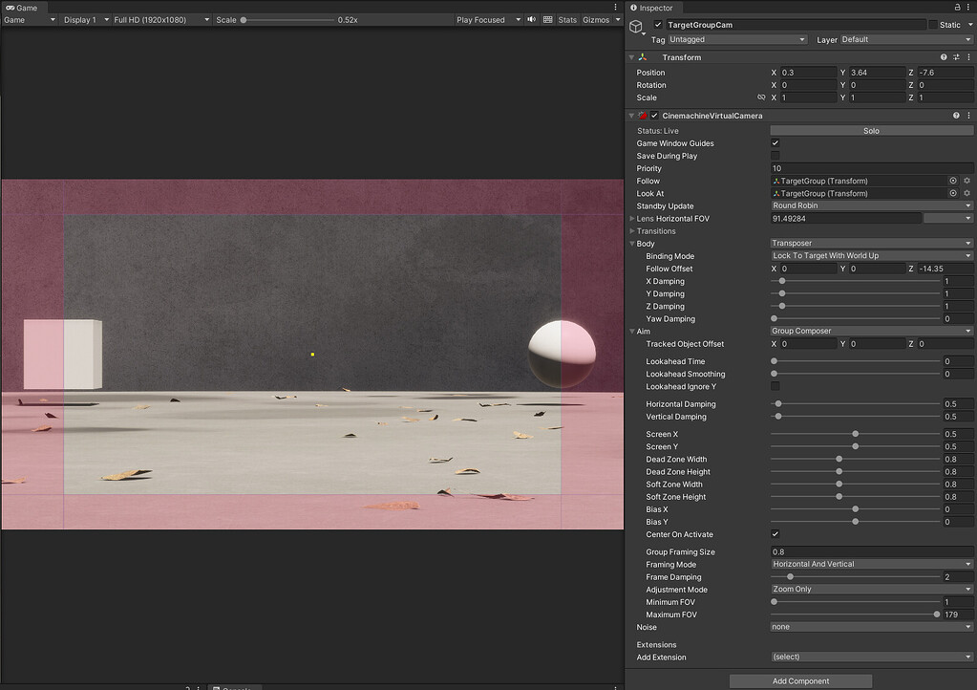The image size is (977, 690).
Task: Click the lock icon in Inspector header
Action: pyautogui.click(x=958, y=8)
